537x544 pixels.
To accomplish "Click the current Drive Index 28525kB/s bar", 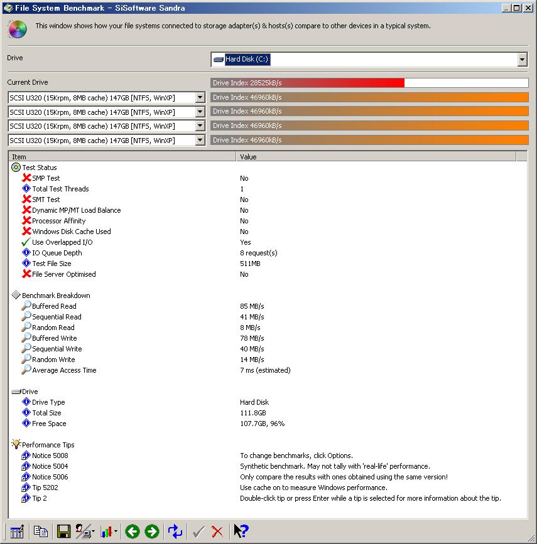I will tap(369, 83).
